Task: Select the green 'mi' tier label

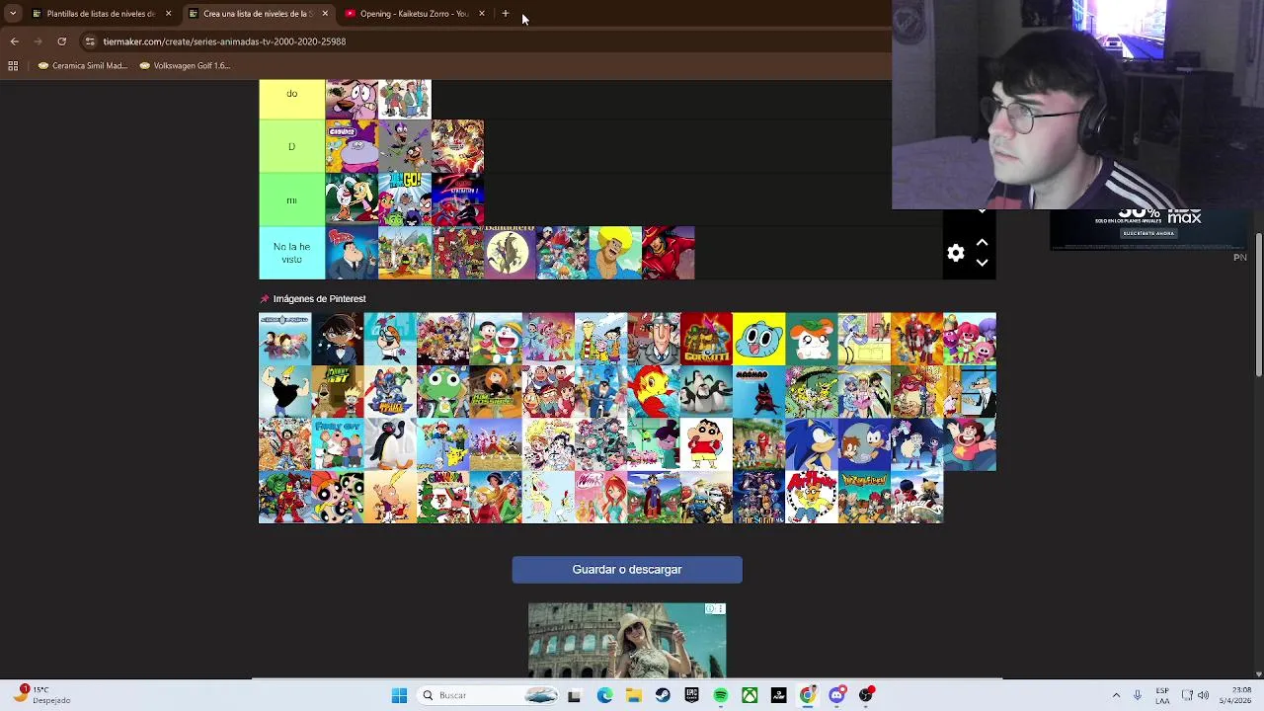Action: [x=291, y=199]
